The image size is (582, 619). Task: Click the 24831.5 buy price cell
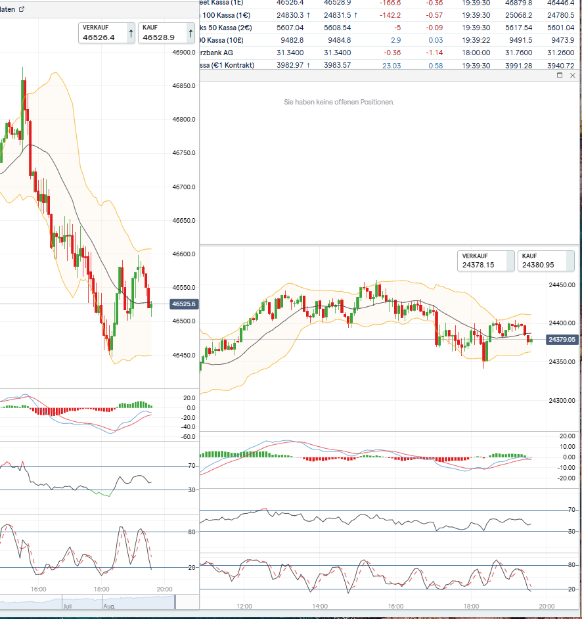tap(338, 15)
